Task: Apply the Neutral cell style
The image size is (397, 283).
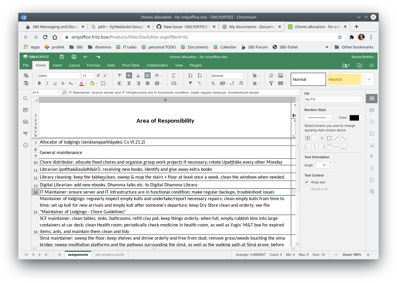Action: click(344, 79)
